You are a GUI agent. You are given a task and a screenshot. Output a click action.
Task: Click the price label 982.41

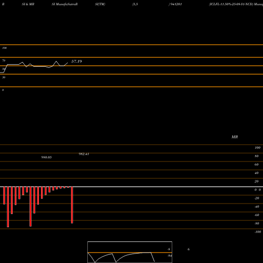click(84, 154)
